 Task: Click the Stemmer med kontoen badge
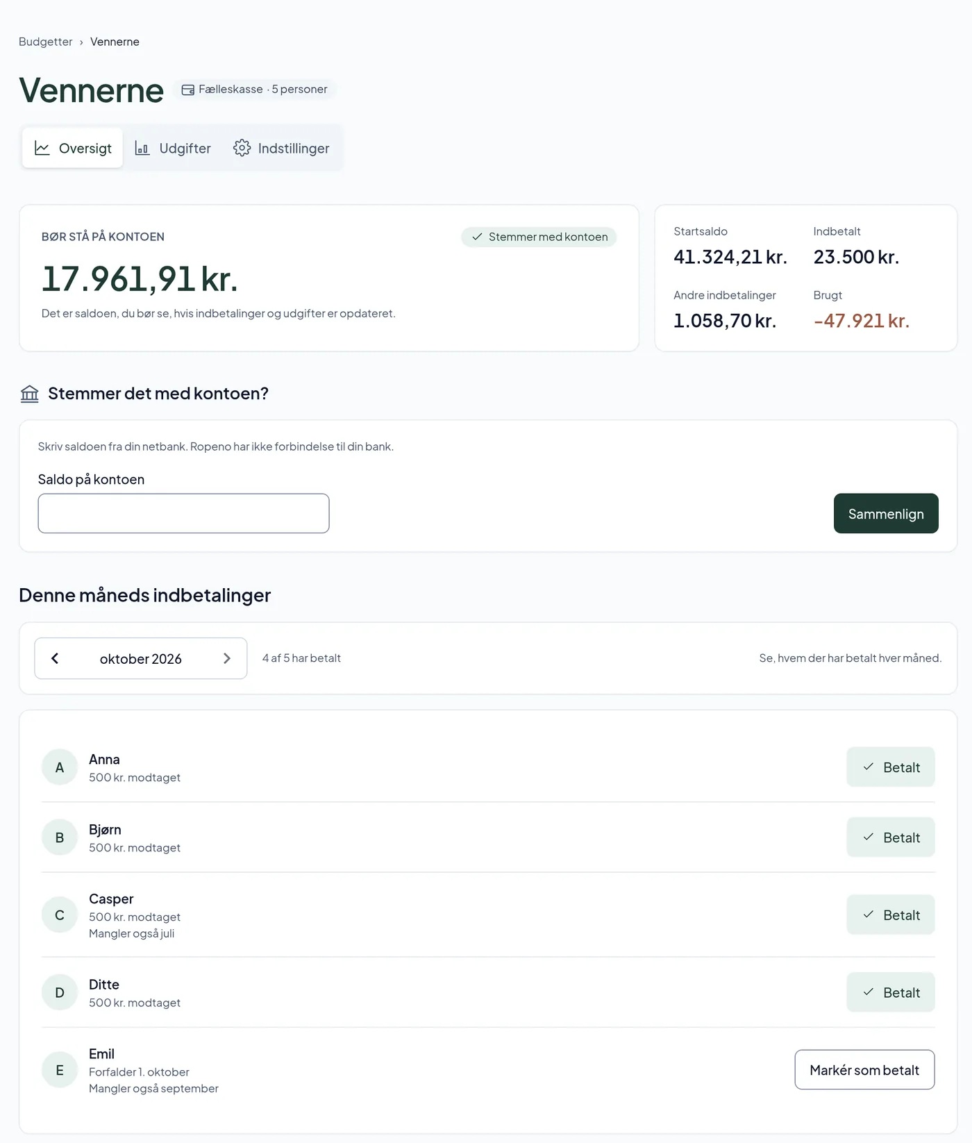(x=539, y=237)
